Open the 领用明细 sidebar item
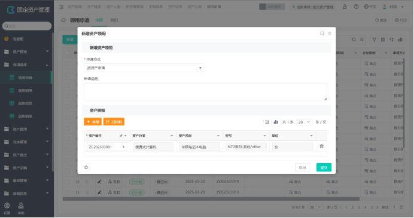 pyautogui.click(x=26, y=90)
